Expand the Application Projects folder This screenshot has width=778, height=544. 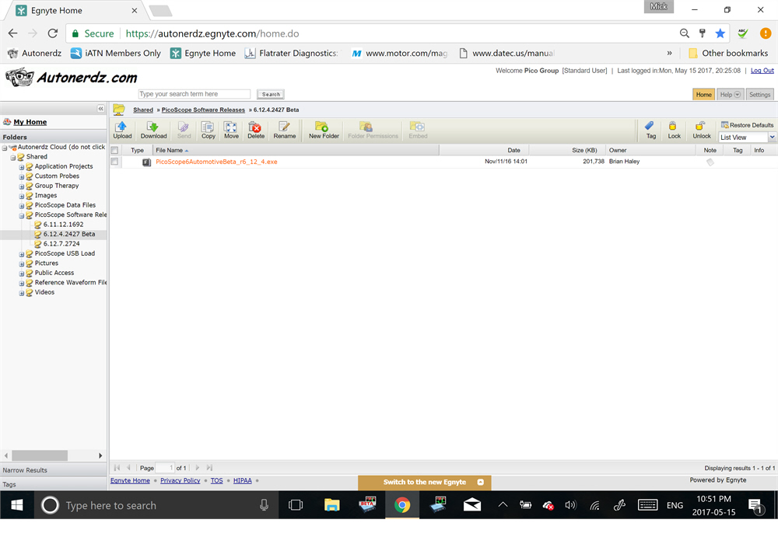pos(21,167)
